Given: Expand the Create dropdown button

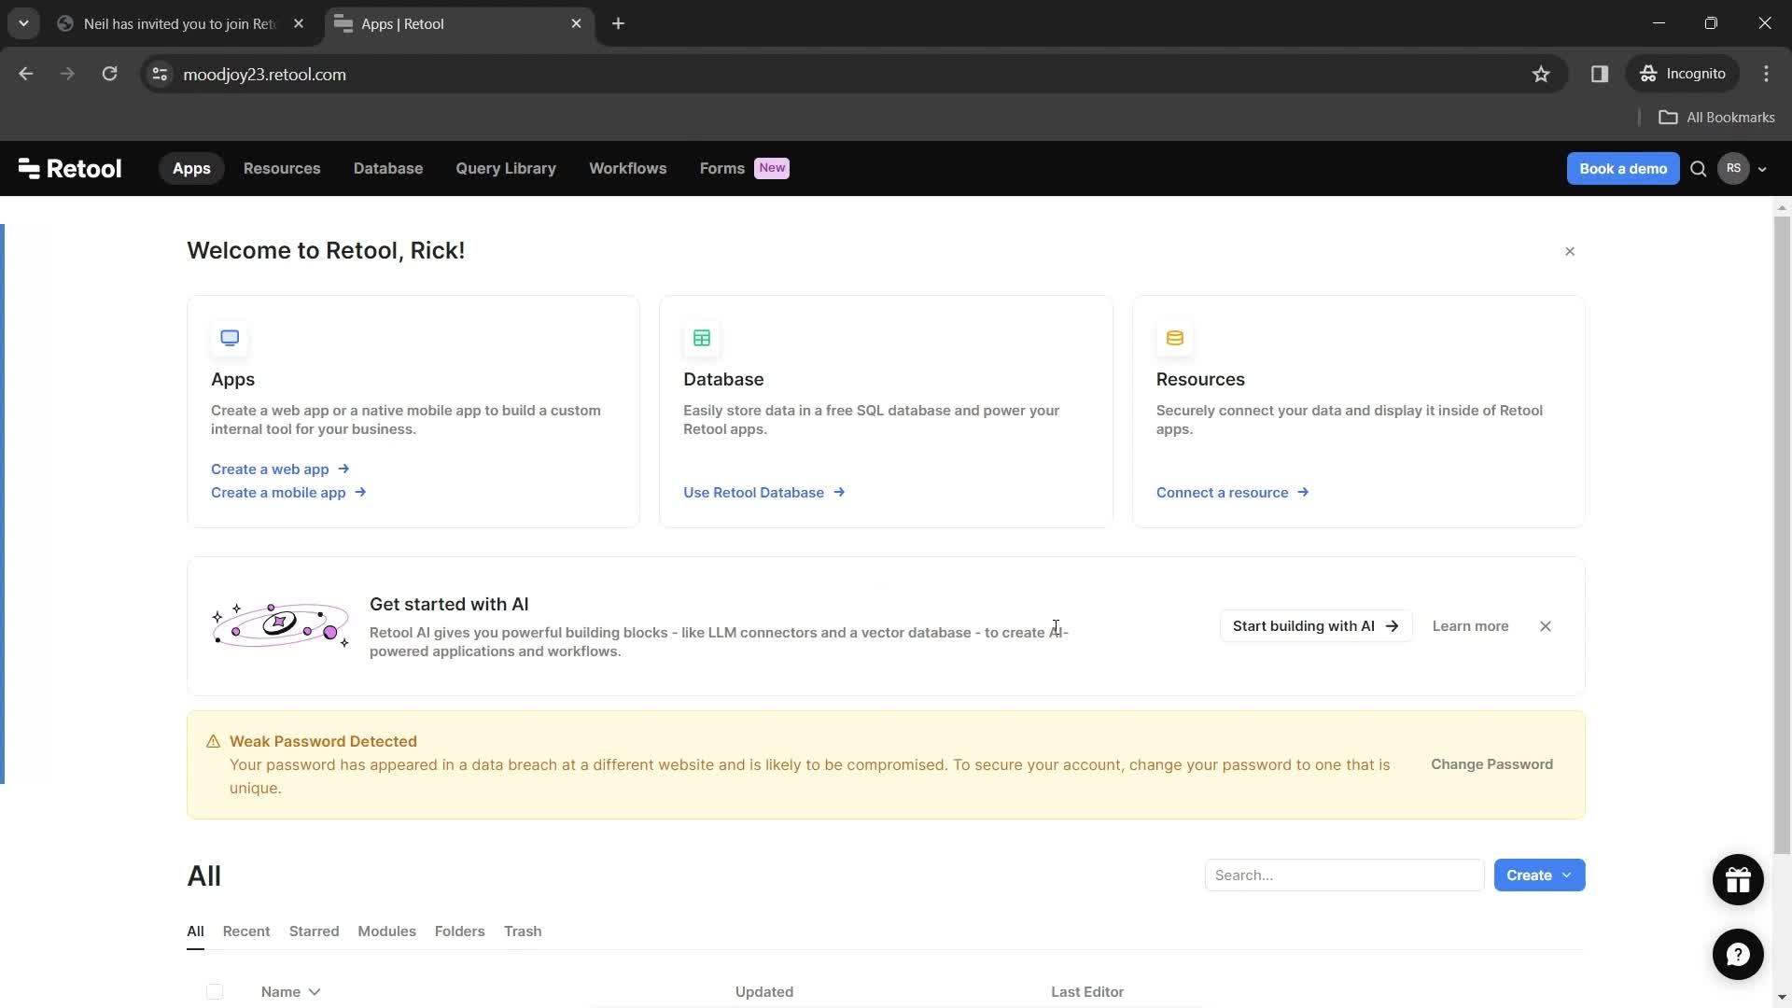Looking at the screenshot, I should click(1539, 875).
